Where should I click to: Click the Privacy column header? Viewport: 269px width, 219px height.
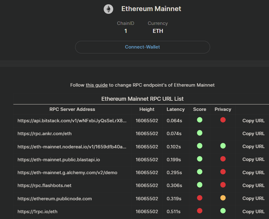pyautogui.click(x=223, y=109)
